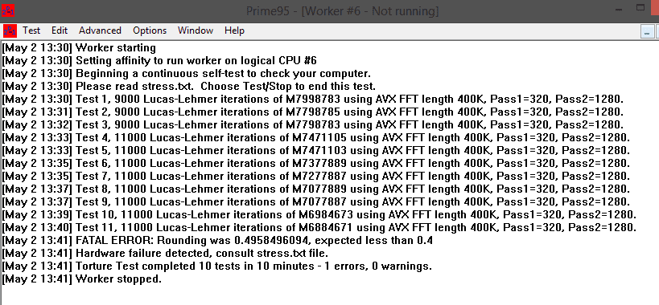Click the Test 8 line with M7077889
The image size is (659, 305).
pyautogui.click(x=316, y=189)
